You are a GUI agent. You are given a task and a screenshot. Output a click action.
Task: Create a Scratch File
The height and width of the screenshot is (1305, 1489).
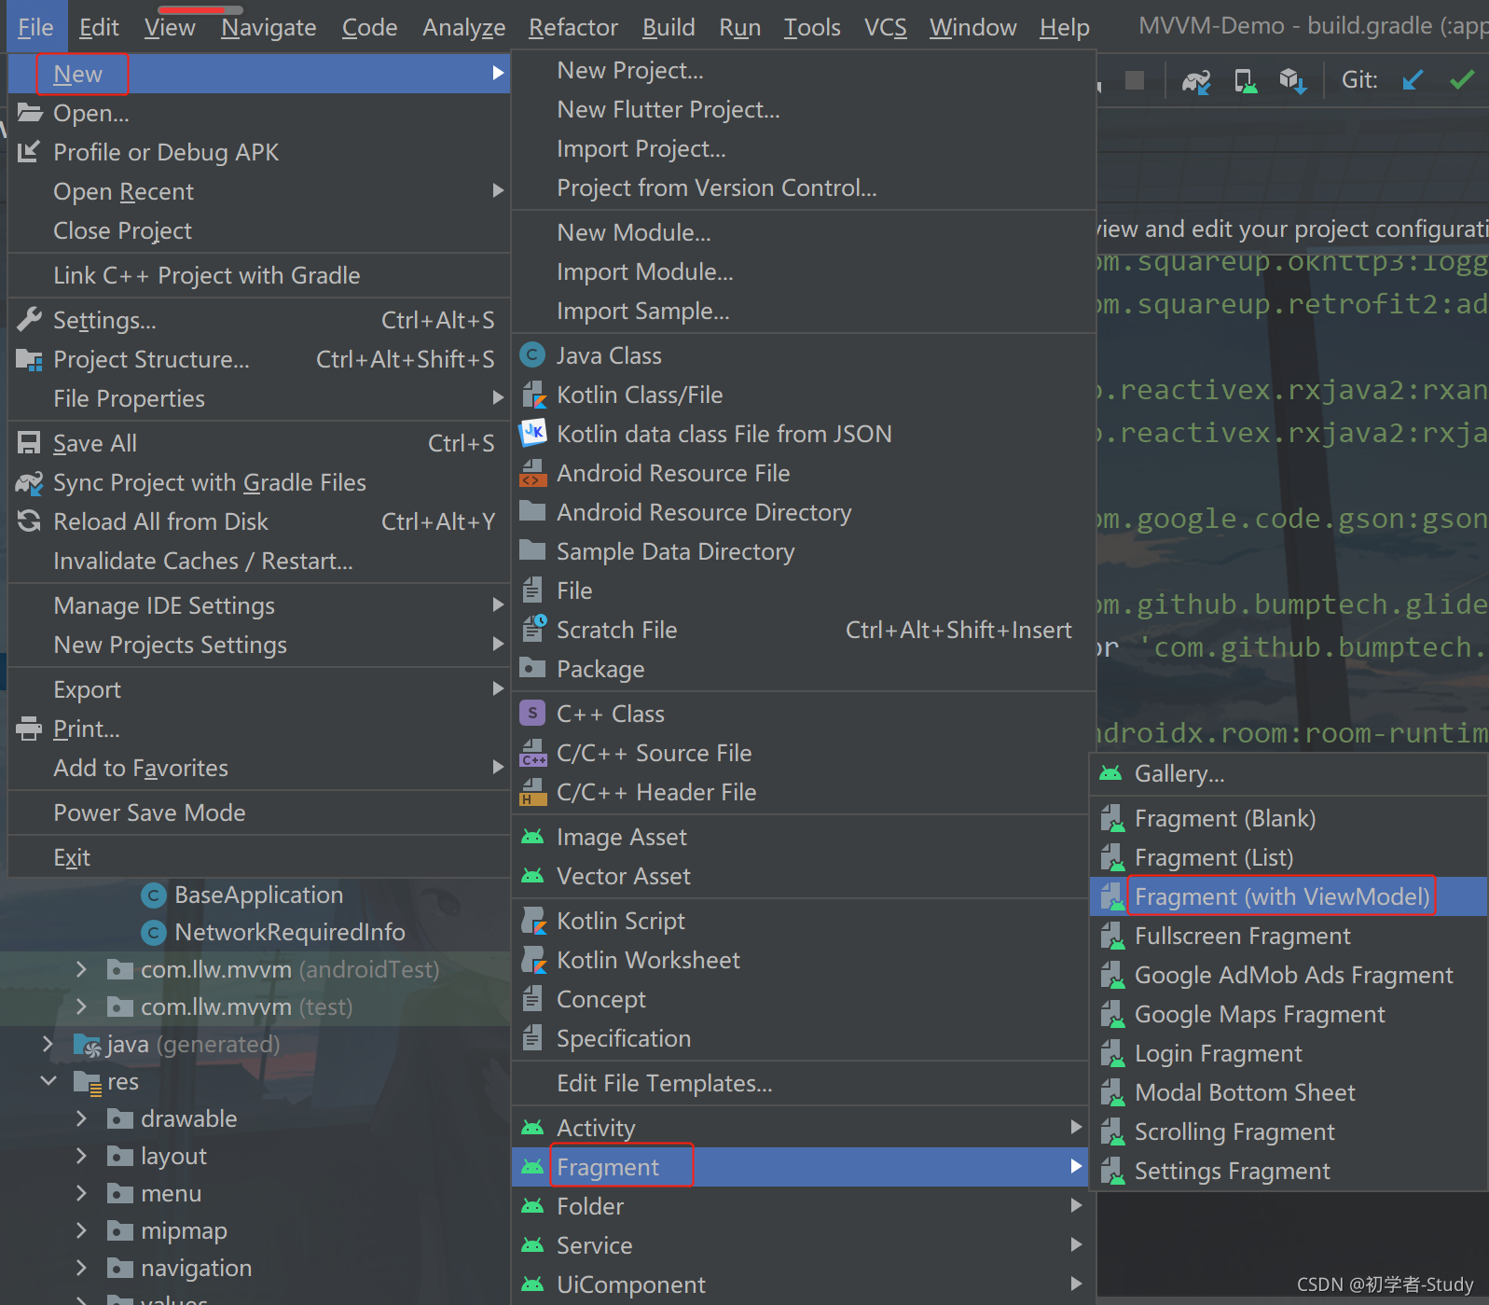click(x=804, y=630)
